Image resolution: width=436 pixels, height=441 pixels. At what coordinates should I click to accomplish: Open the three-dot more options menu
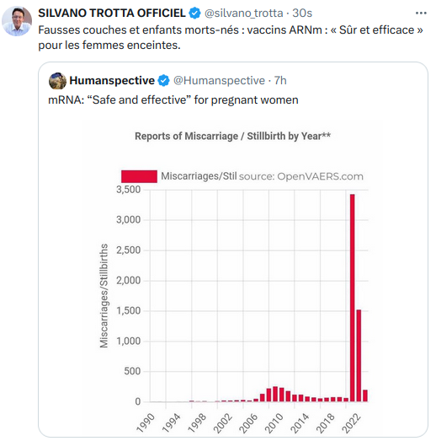421,13
